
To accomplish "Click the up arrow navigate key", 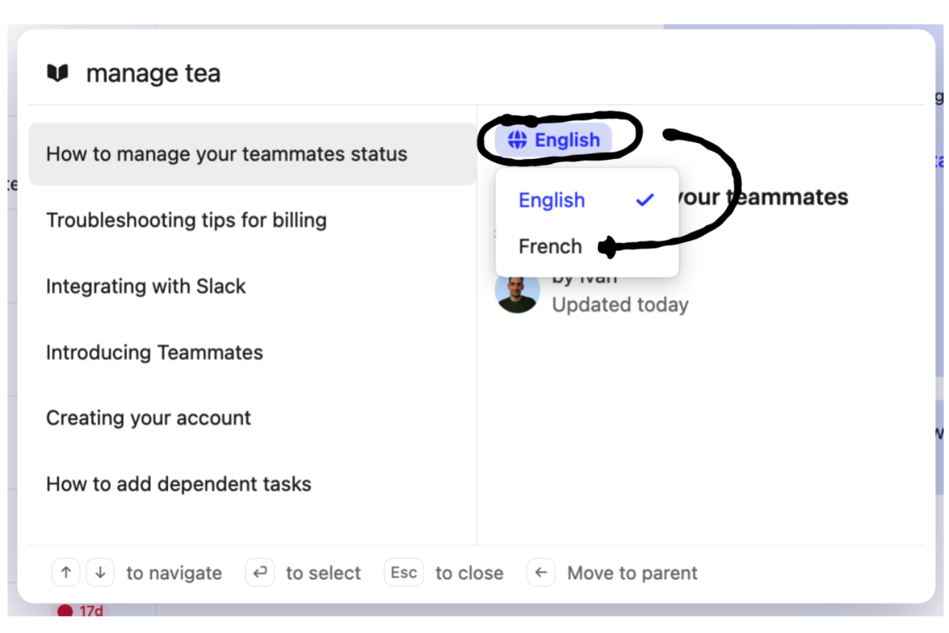I will pyautogui.click(x=66, y=572).
